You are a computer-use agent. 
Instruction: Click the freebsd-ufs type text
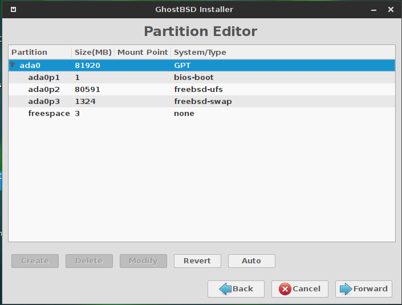click(x=198, y=89)
